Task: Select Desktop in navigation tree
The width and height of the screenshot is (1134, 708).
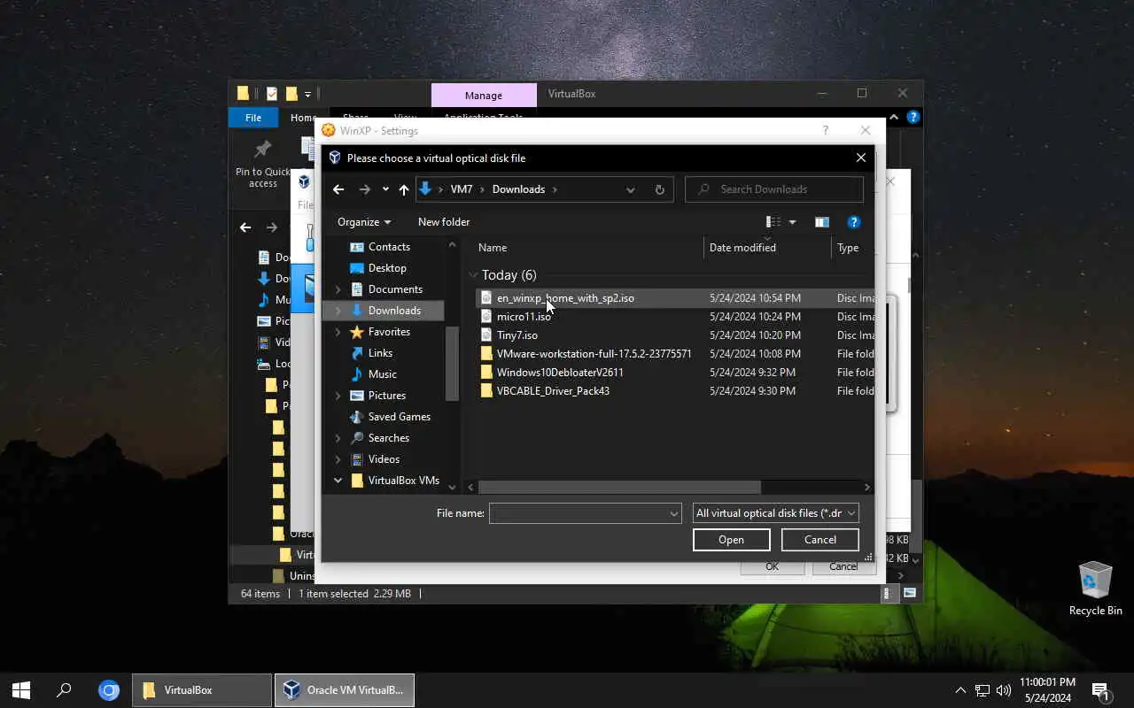Action: point(387,268)
